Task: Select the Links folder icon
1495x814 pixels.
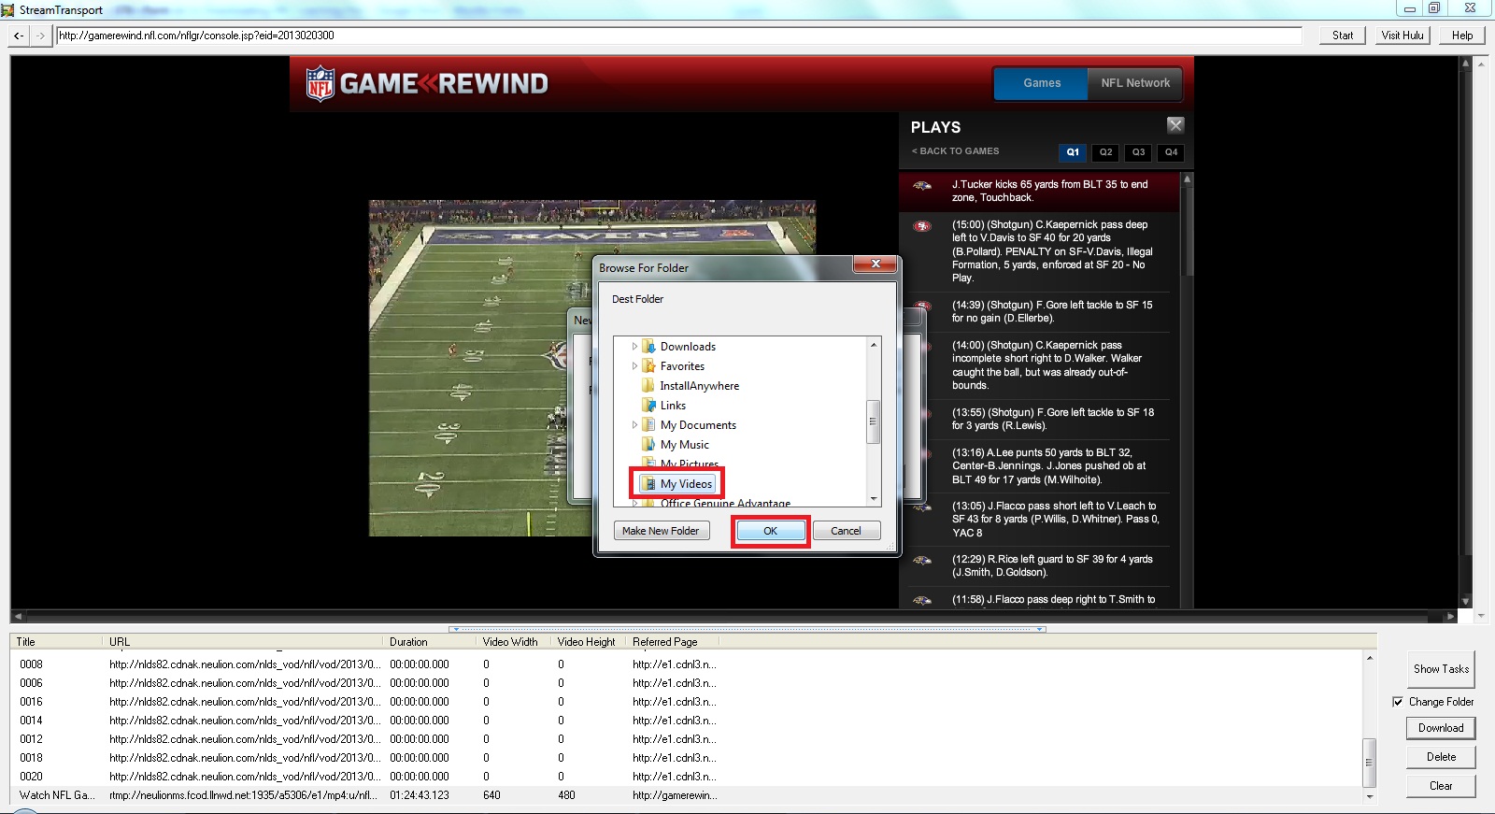Action: coord(648,406)
